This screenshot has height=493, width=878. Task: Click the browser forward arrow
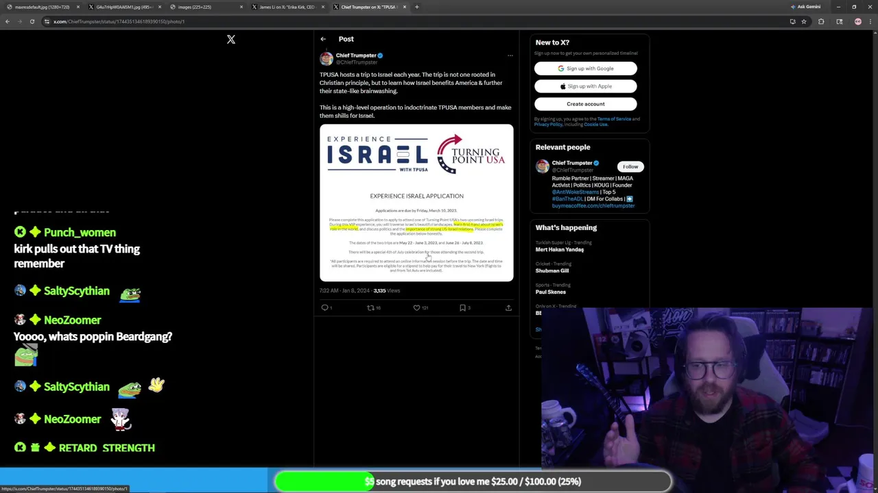19,21
